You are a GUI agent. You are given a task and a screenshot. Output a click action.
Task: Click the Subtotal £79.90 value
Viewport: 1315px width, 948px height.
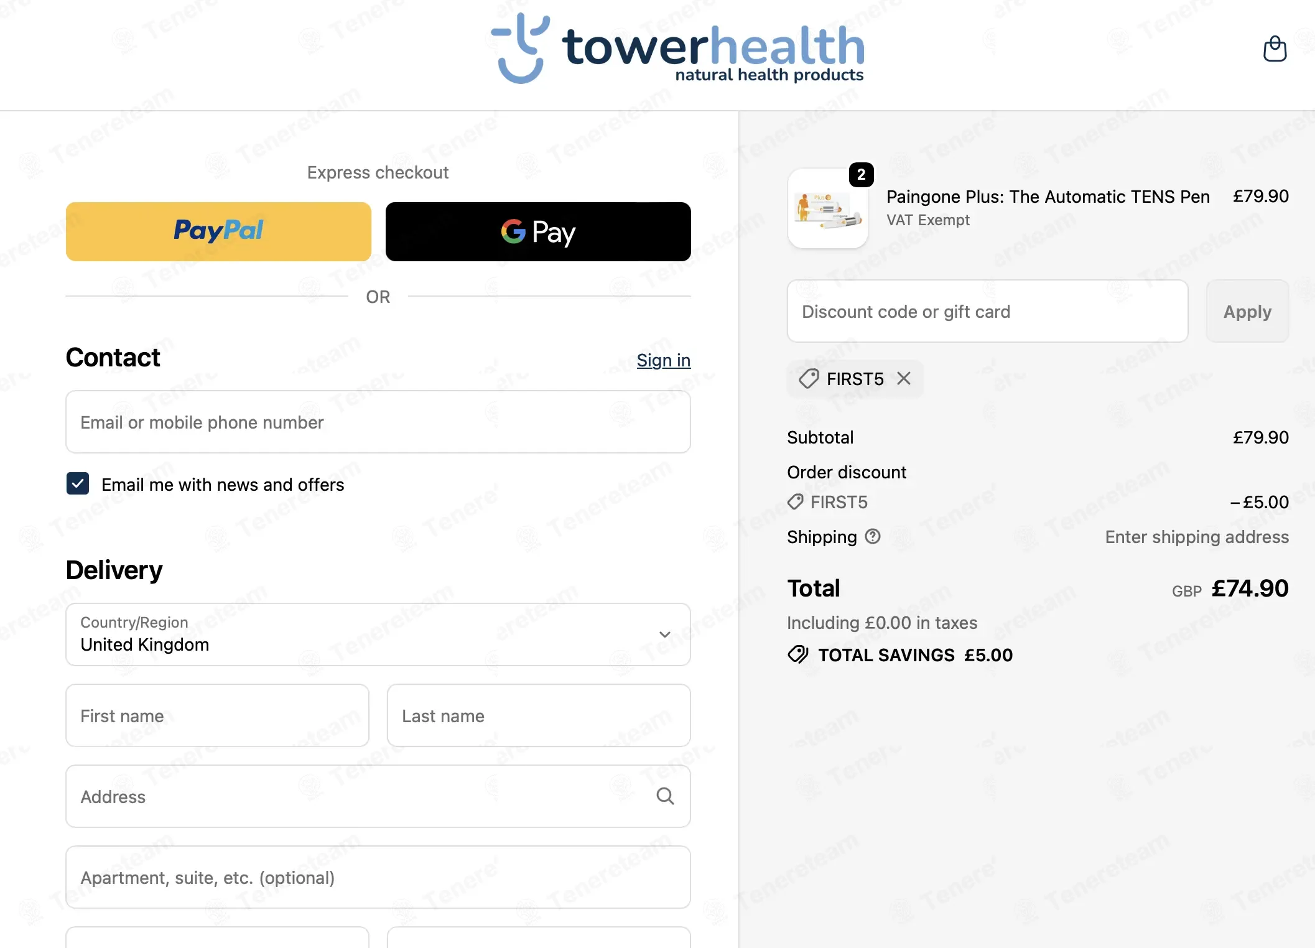tap(1260, 437)
